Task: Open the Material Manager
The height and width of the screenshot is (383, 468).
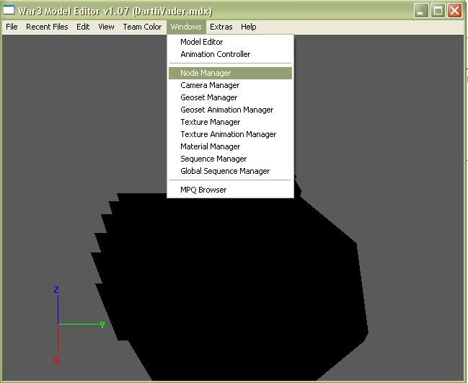Action: pos(230,146)
